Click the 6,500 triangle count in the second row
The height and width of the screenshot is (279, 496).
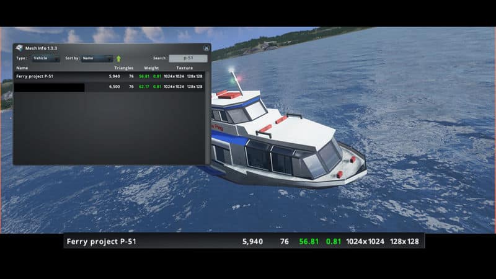click(x=114, y=87)
